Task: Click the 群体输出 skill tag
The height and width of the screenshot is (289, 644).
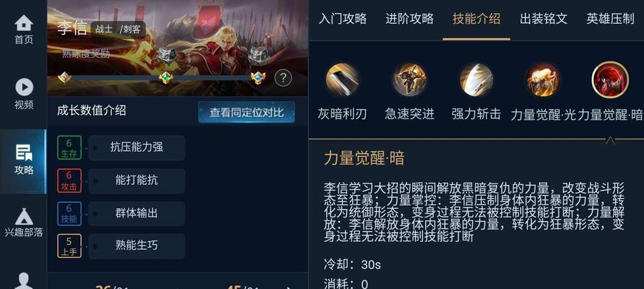Action: click(137, 213)
